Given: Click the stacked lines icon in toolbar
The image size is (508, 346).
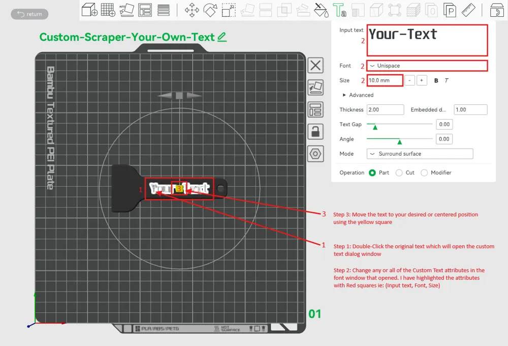Looking at the screenshot, I should [x=163, y=10].
